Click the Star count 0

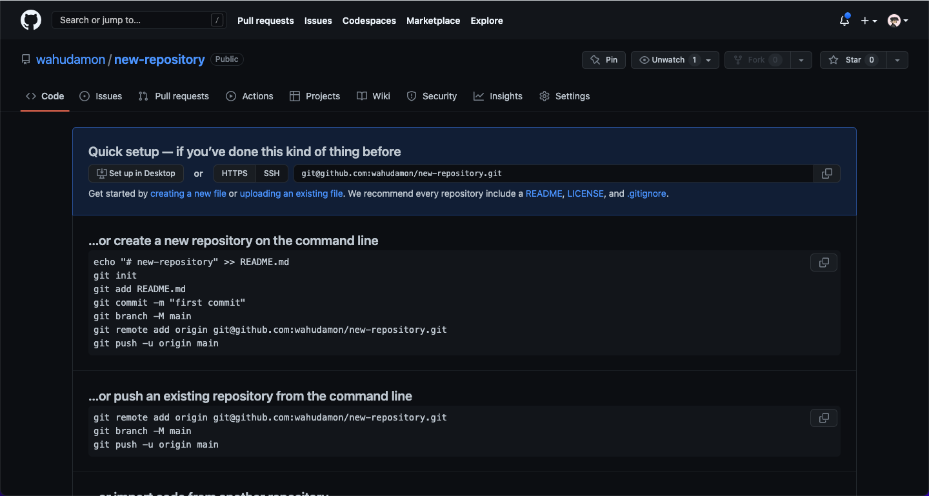(x=872, y=60)
